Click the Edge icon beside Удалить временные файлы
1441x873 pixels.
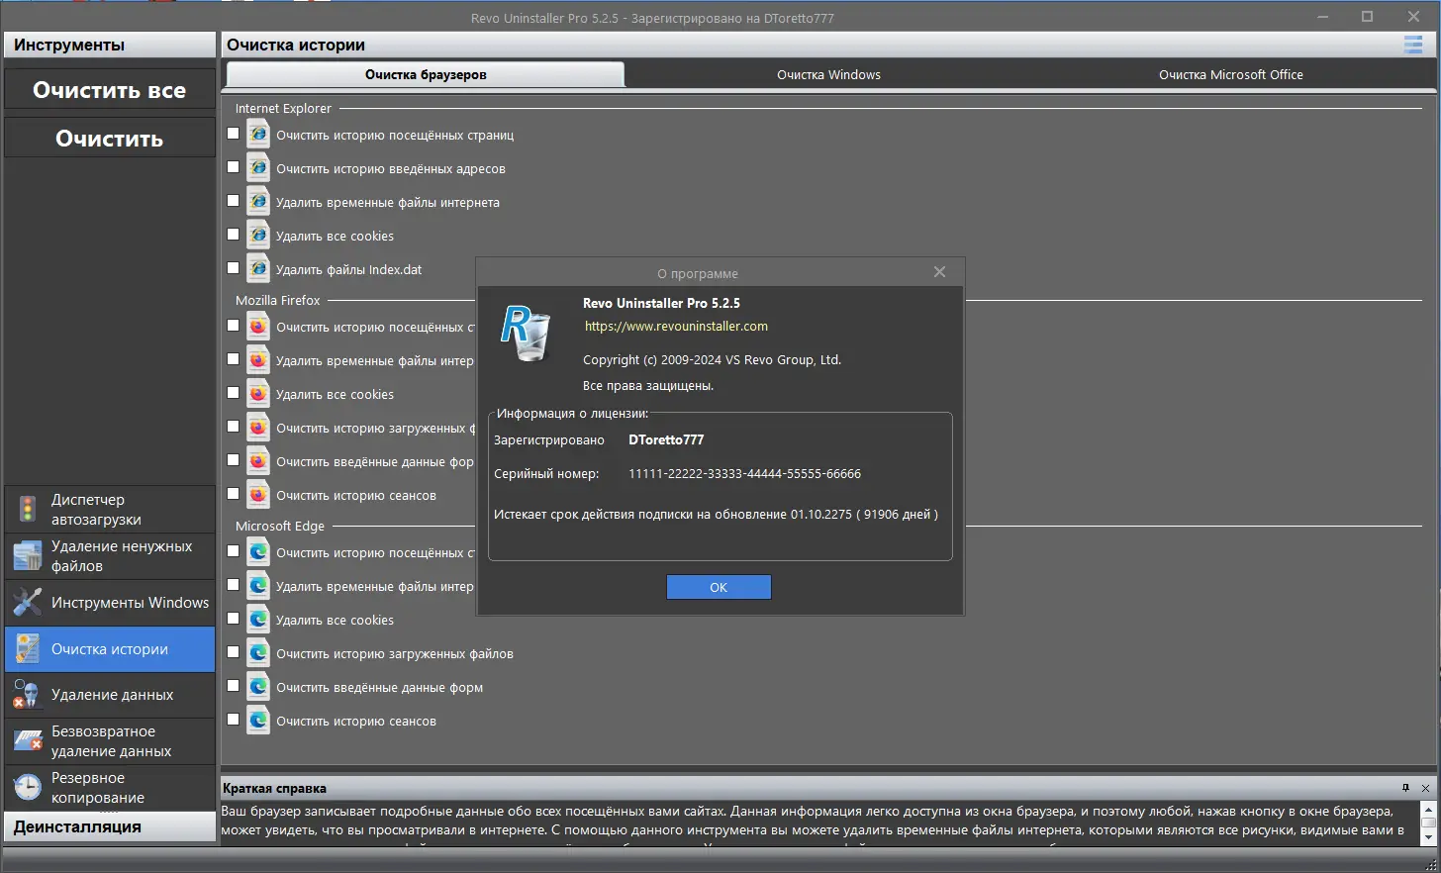(258, 585)
